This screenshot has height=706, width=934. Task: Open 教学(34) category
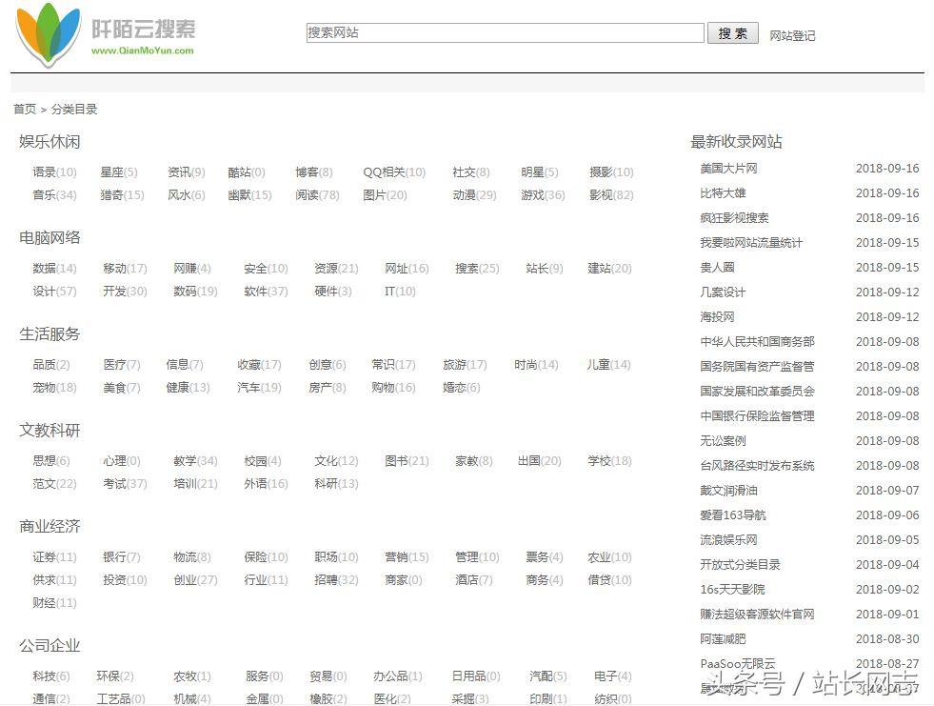click(x=195, y=461)
